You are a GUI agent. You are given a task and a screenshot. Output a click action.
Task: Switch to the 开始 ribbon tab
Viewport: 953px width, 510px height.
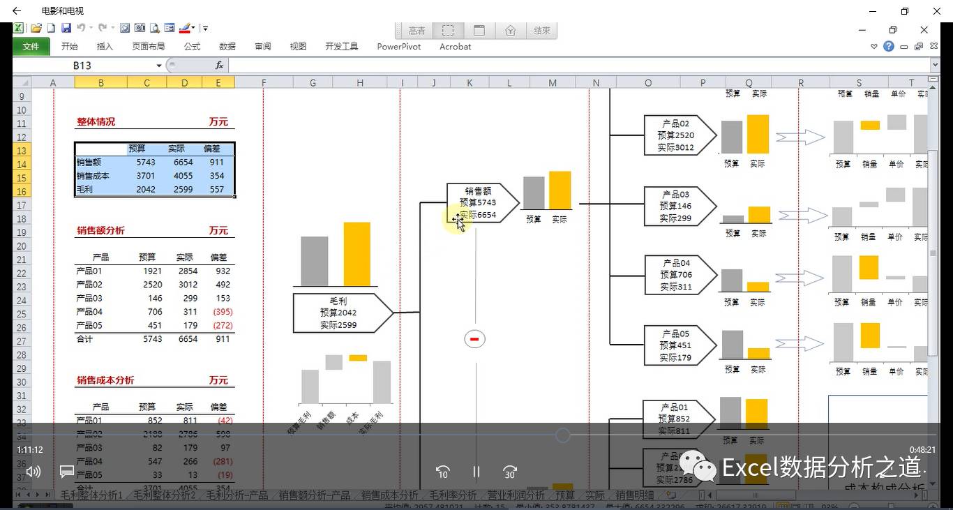click(x=70, y=46)
